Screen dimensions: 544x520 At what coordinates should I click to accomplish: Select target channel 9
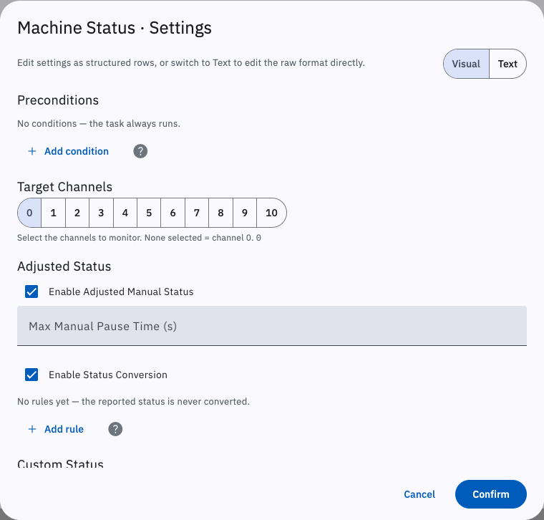[245, 213]
